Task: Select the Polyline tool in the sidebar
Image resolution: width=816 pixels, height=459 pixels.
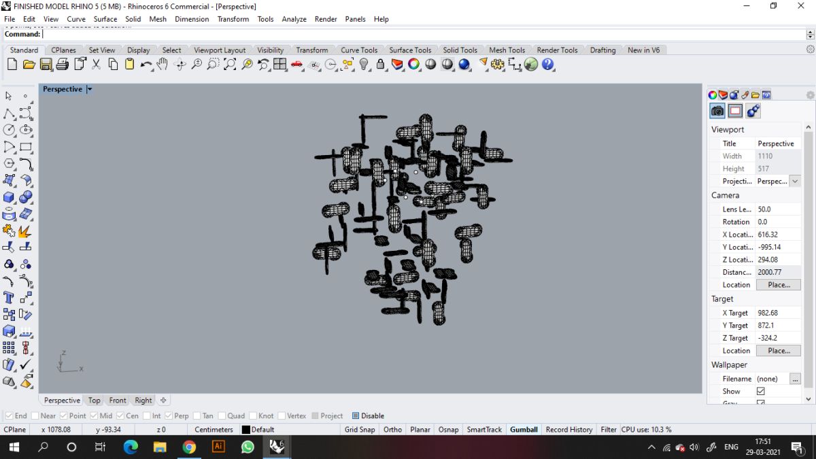Action: pos(9,113)
